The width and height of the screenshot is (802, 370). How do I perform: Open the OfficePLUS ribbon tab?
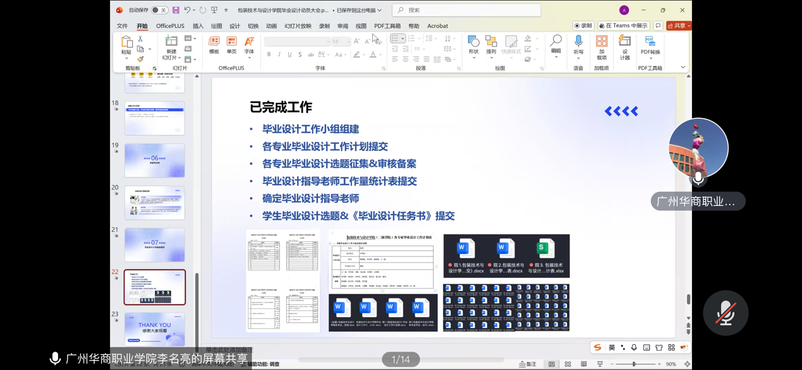coord(170,26)
